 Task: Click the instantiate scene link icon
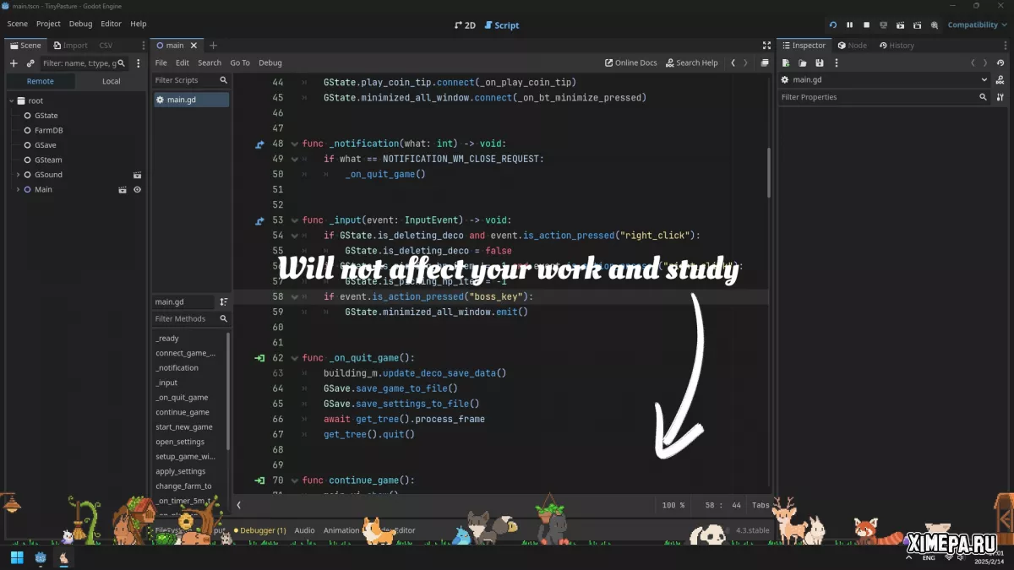(30, 63)
